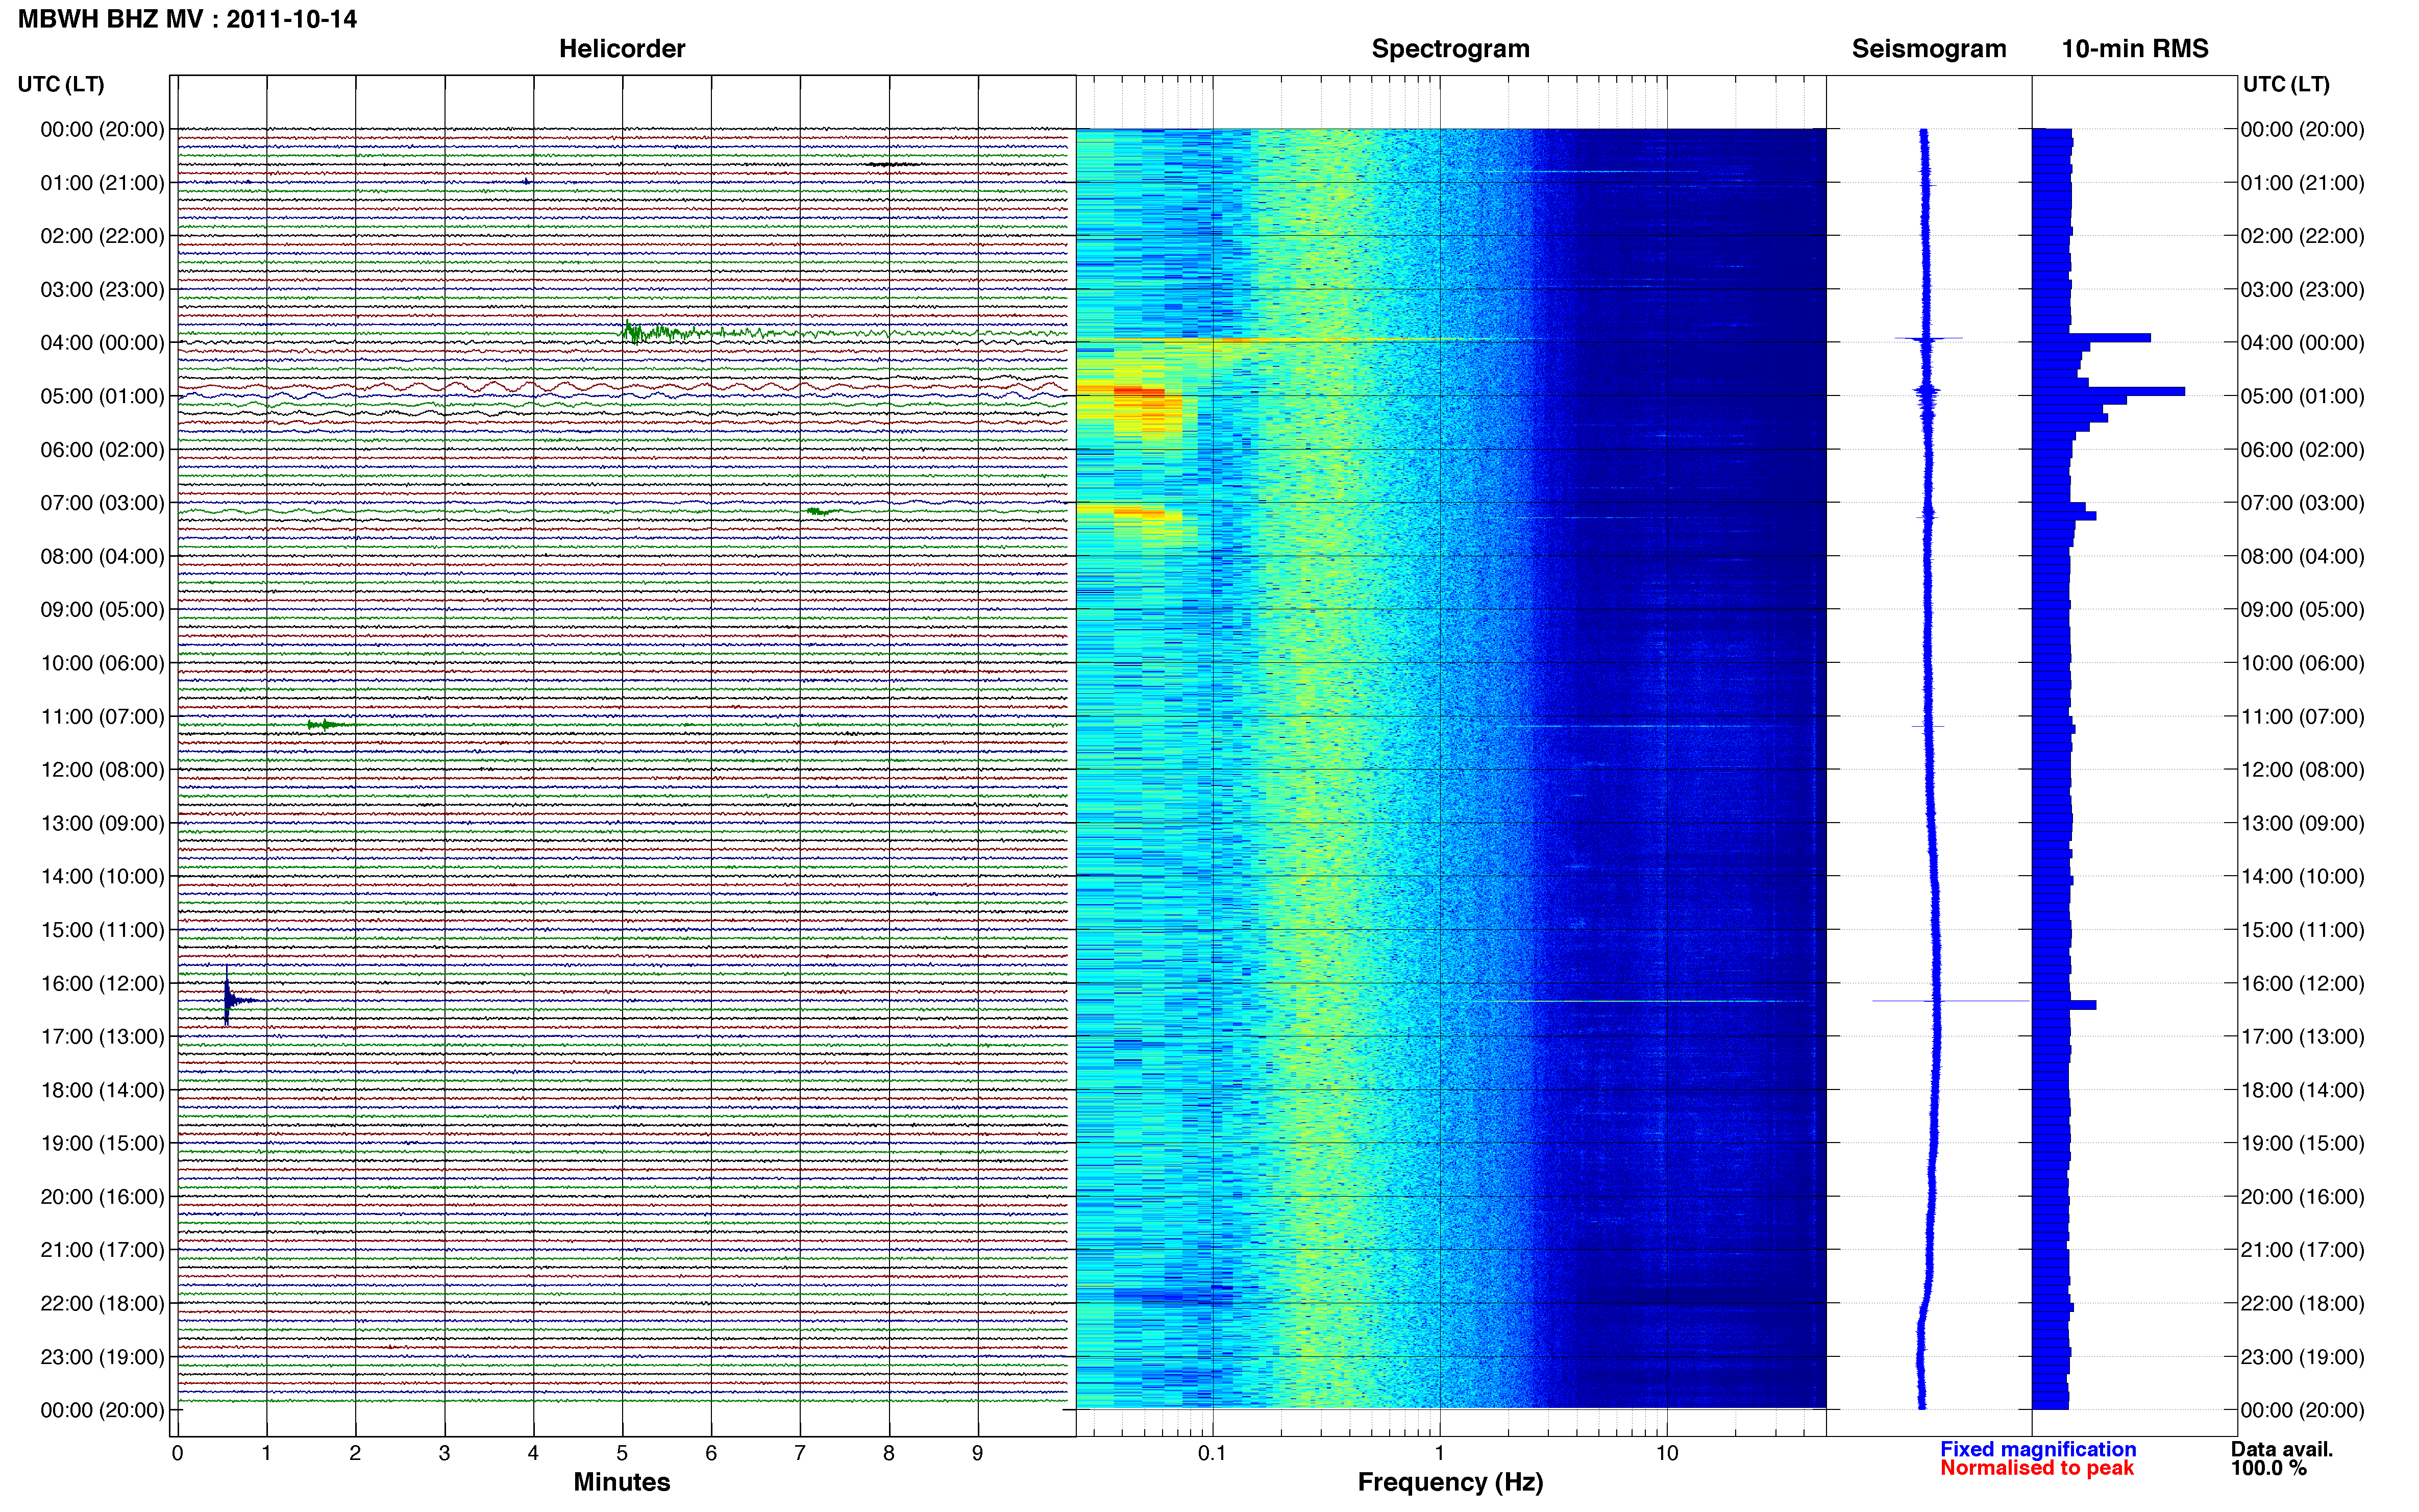This screenshot has width=2419, height=1512.
Task: Click the '5' tick on the Minutes axis
Action: point(622,1453)
